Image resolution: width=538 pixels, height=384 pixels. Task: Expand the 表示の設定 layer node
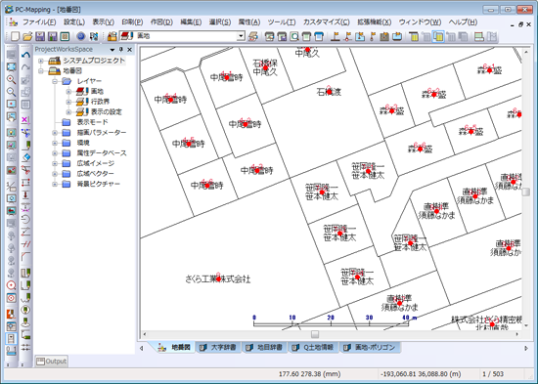coord(68,112)
